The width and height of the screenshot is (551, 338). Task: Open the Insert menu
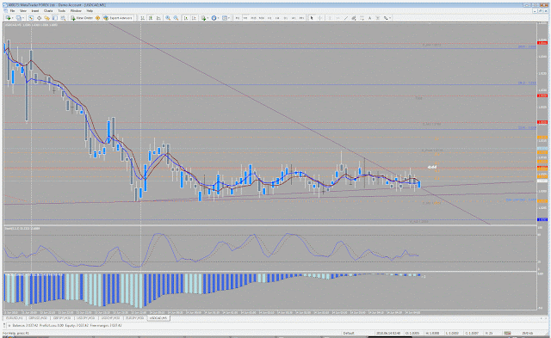pyautogui.click(x=34, y=11)
